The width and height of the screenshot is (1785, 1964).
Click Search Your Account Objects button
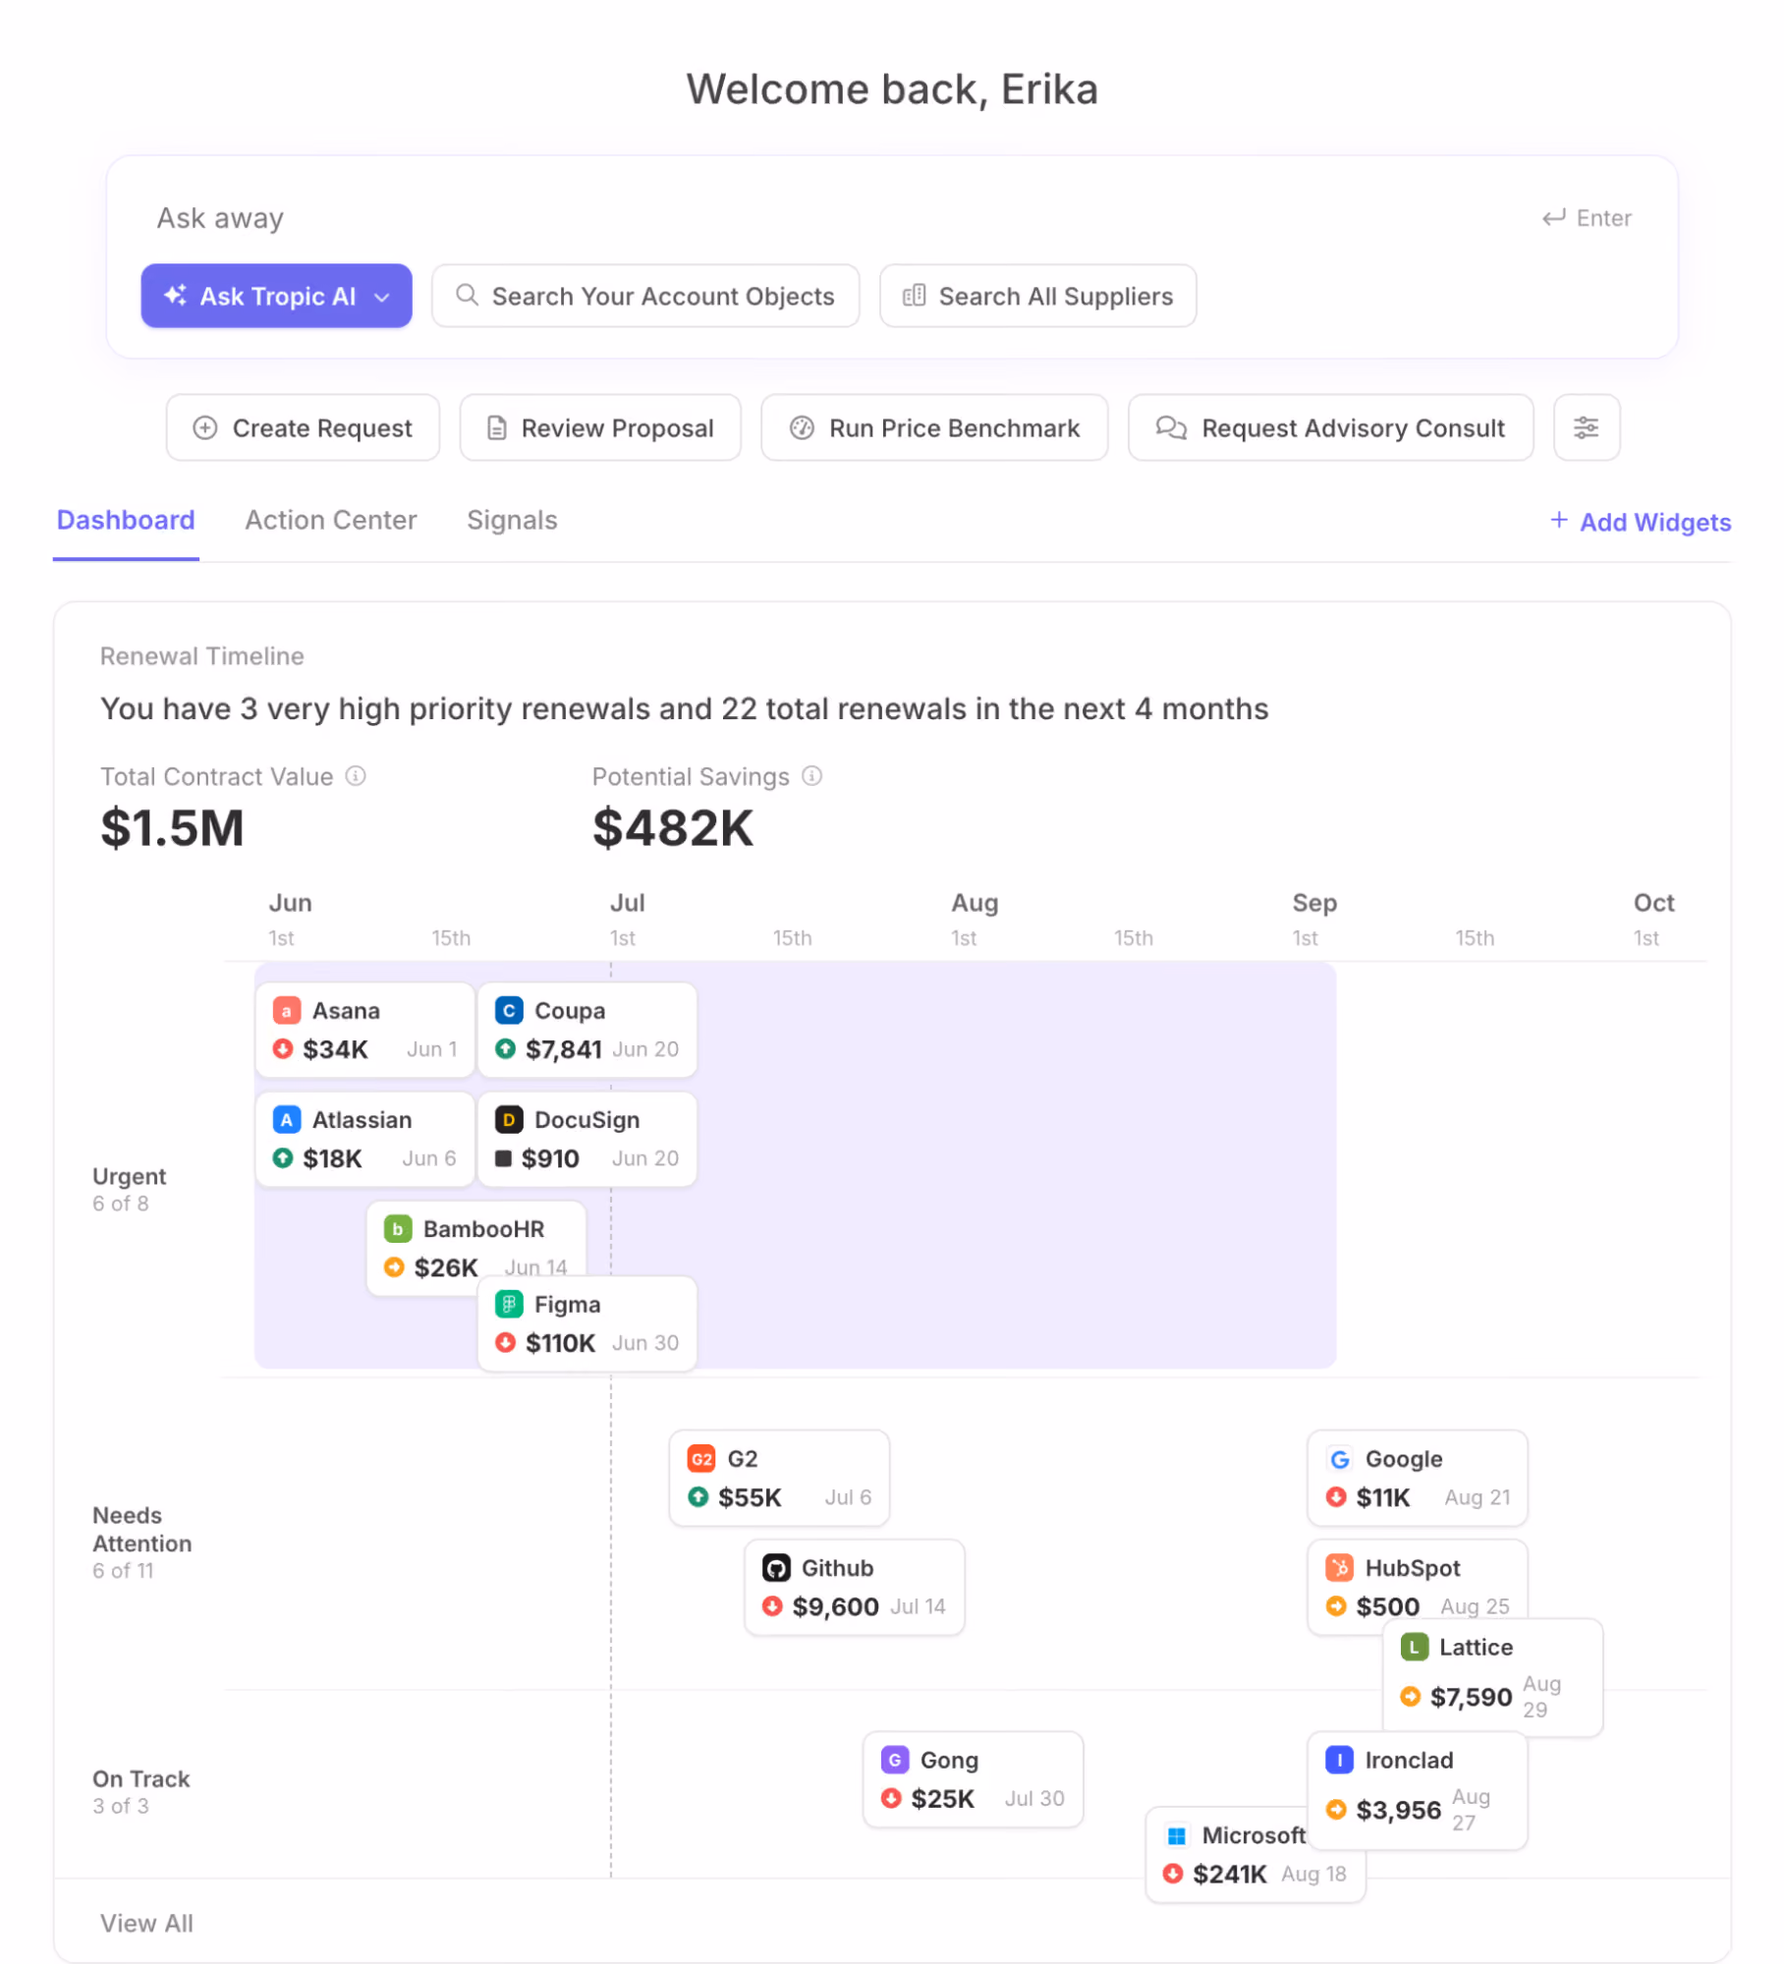tap(645, 296)
